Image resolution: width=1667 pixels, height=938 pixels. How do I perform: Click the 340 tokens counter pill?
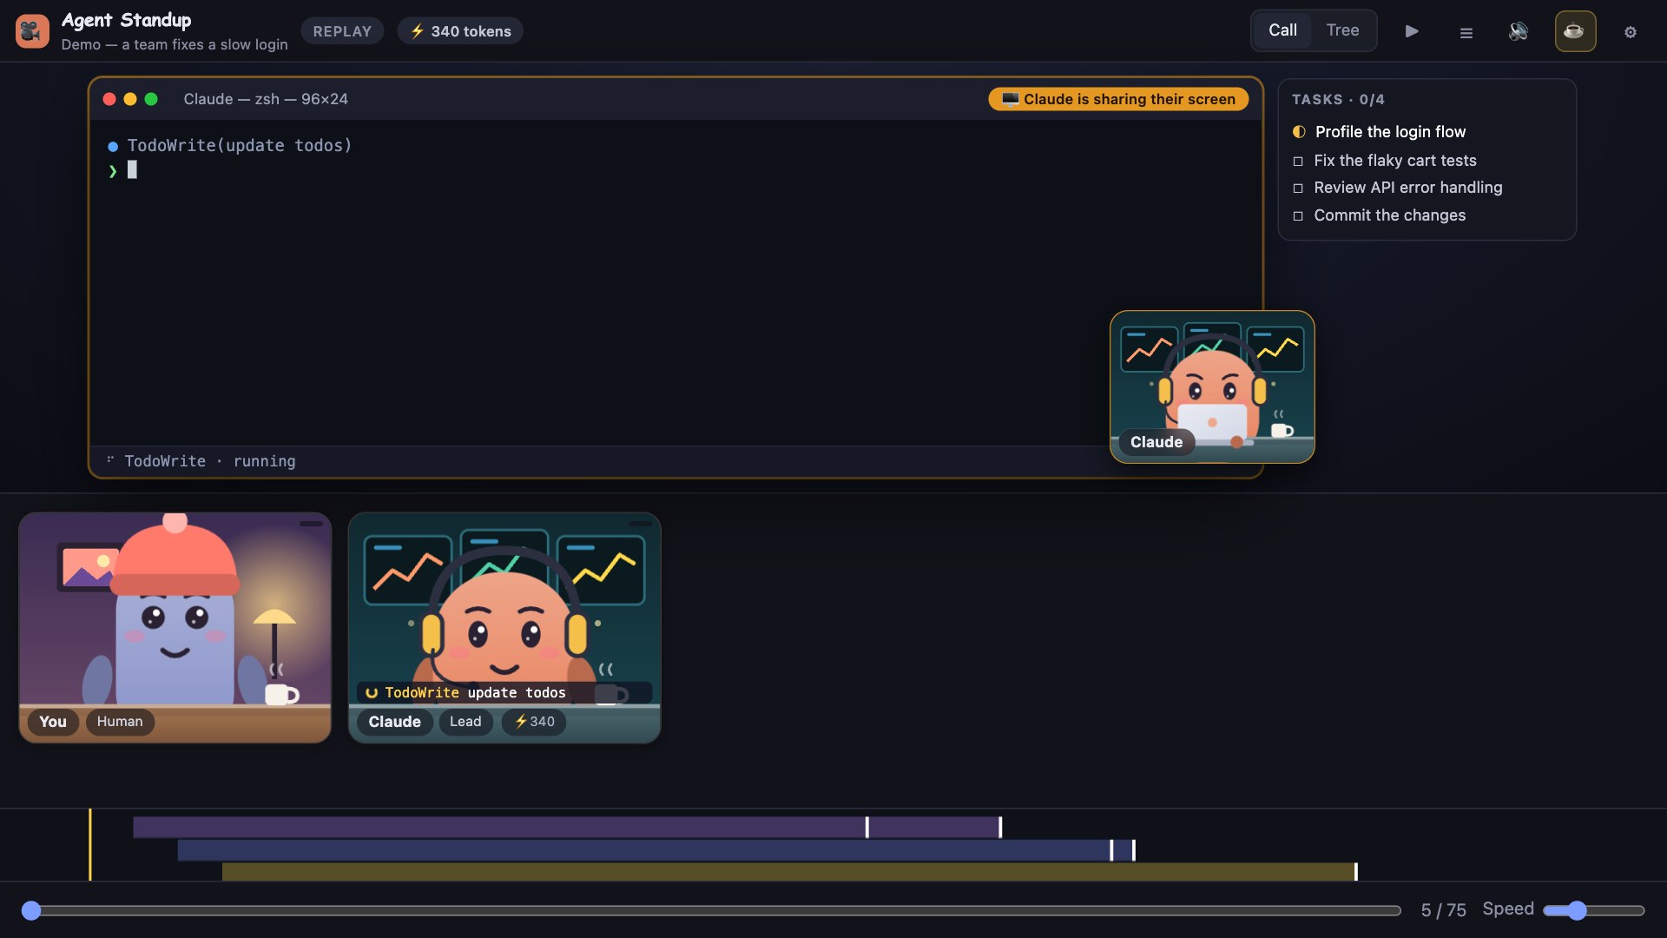coord(460,31)
